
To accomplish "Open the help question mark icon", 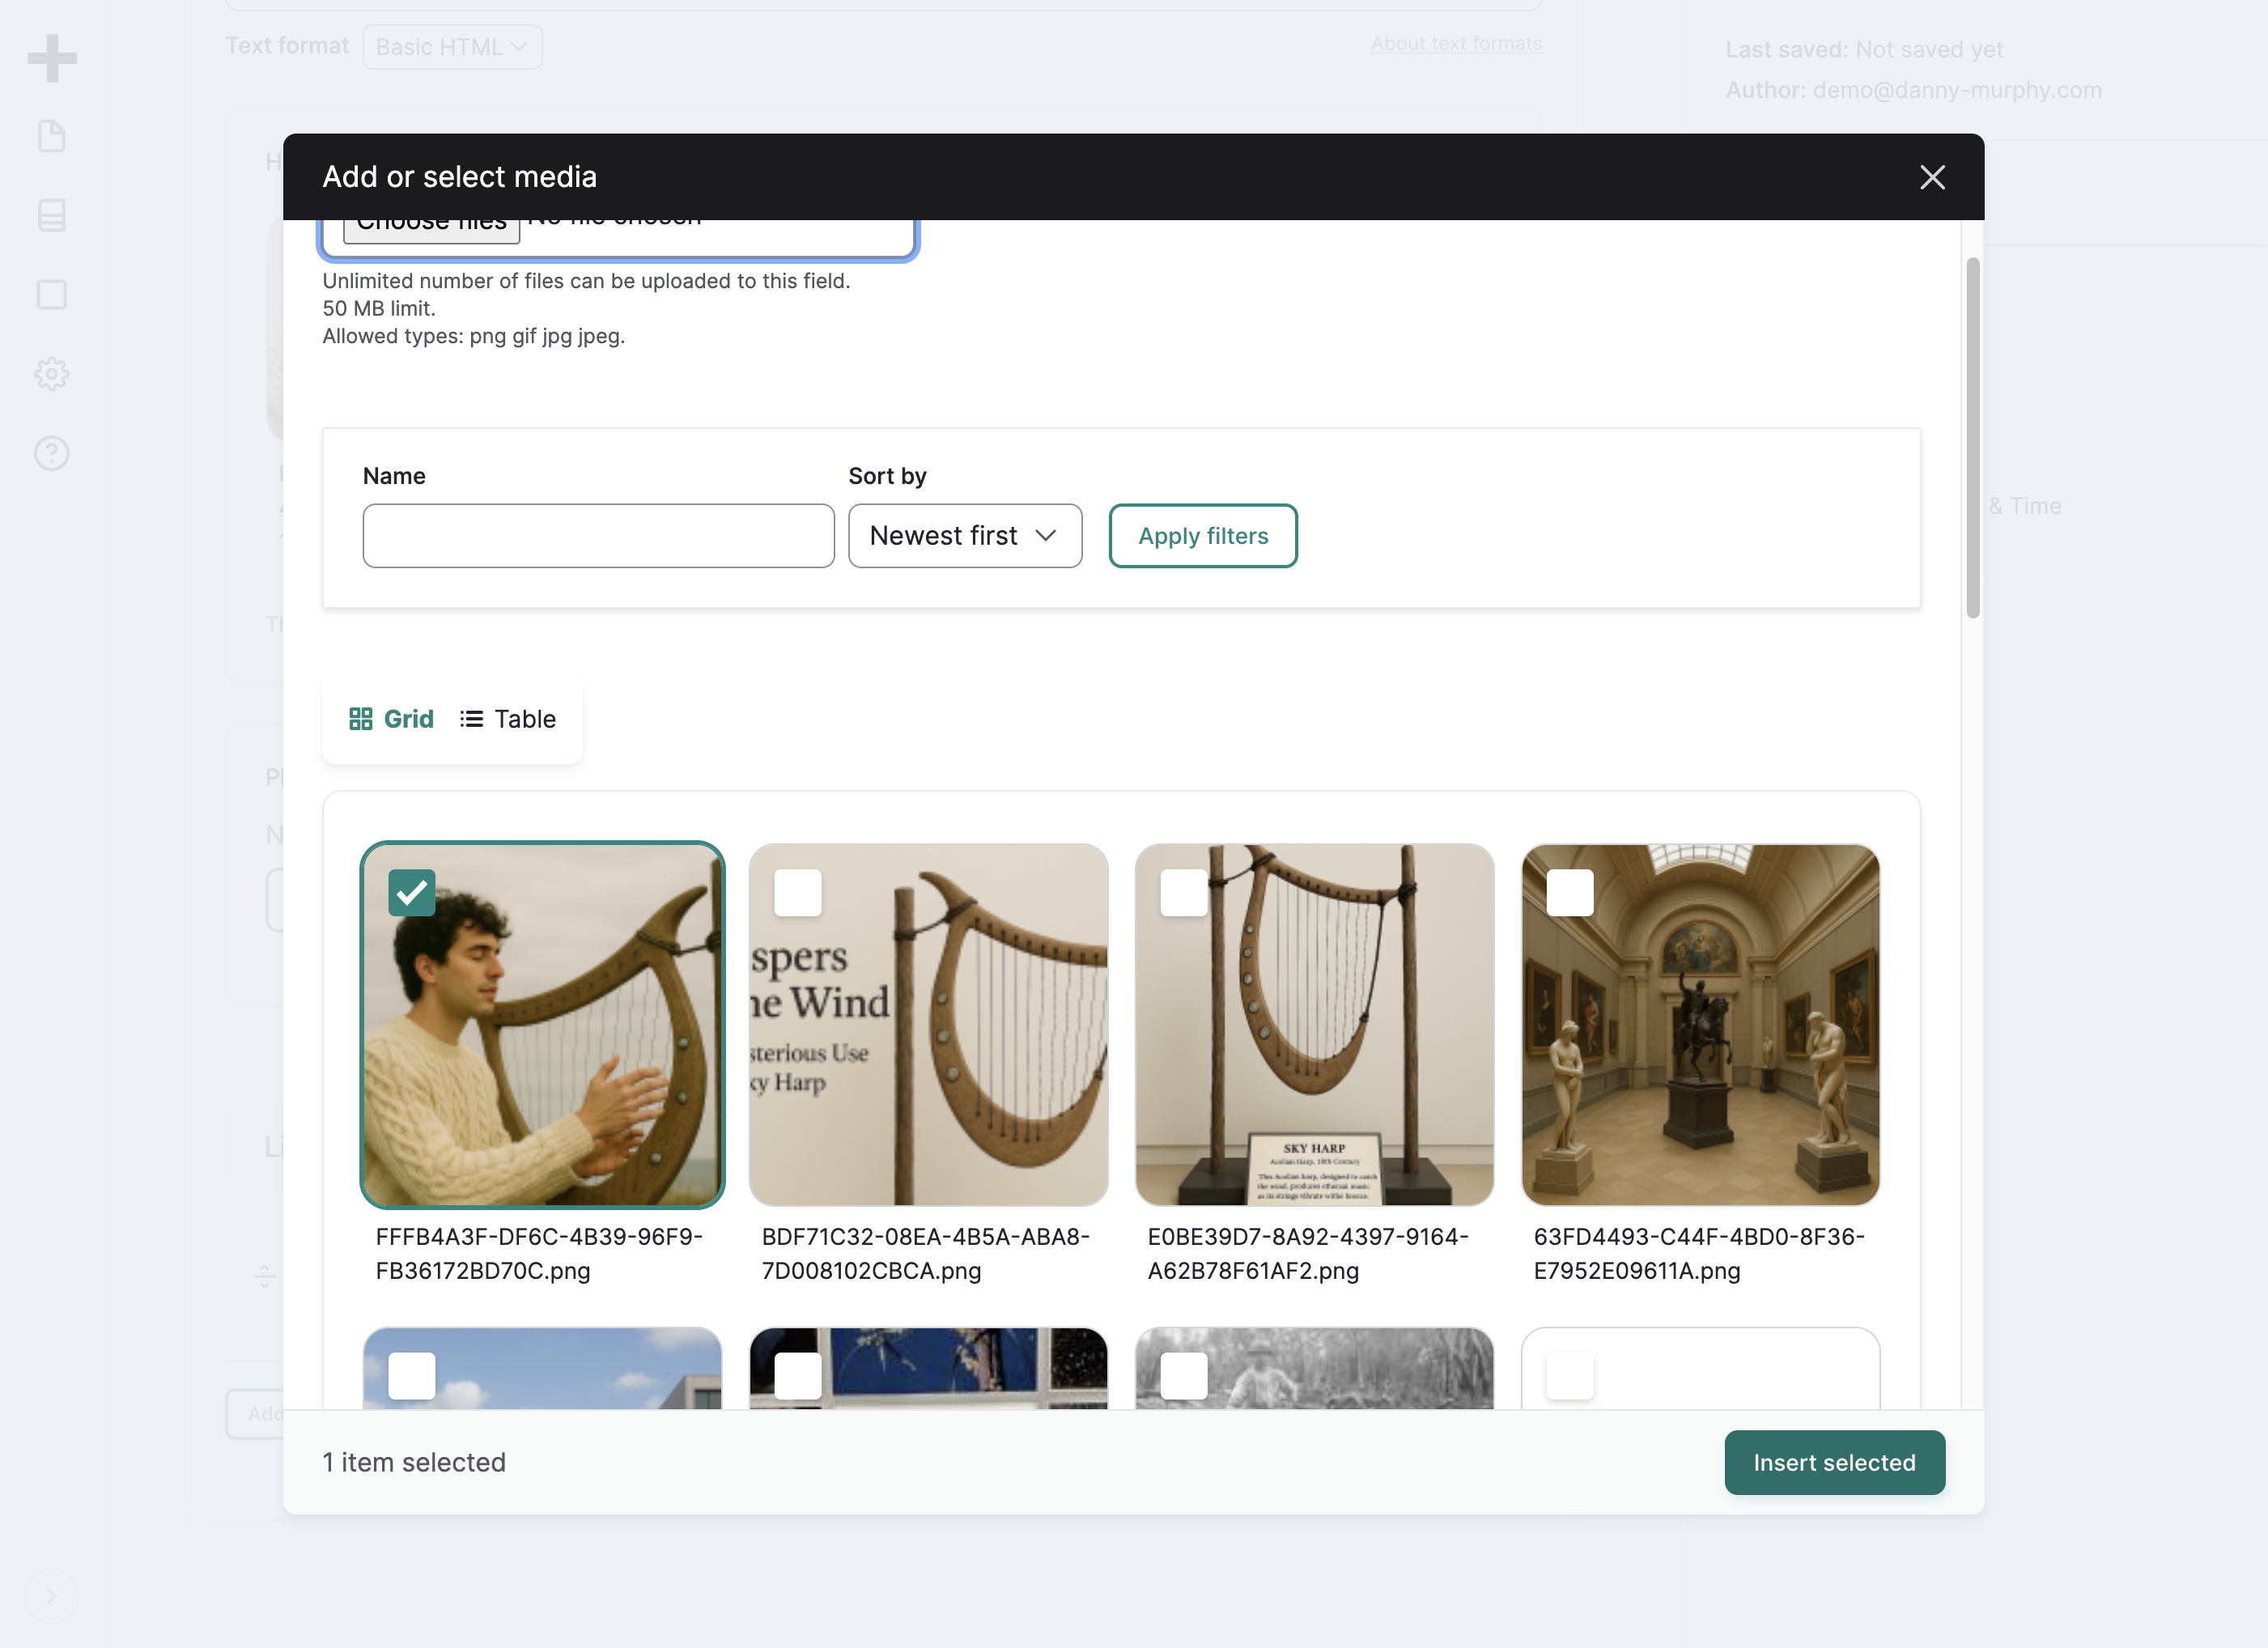I will (x=52, y=454).
